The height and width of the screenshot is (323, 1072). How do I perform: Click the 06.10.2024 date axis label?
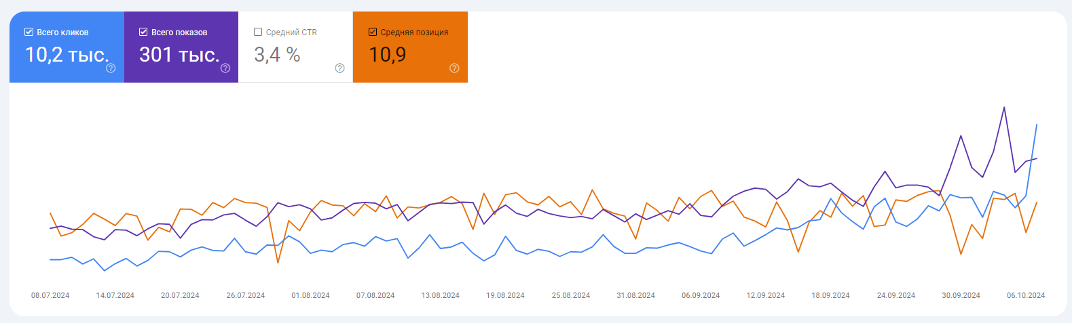(x=1026, y=295)
